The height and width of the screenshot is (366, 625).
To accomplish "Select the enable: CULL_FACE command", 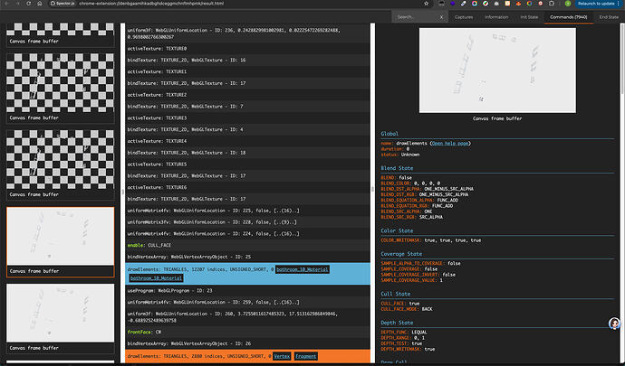I will pos(150,244).
